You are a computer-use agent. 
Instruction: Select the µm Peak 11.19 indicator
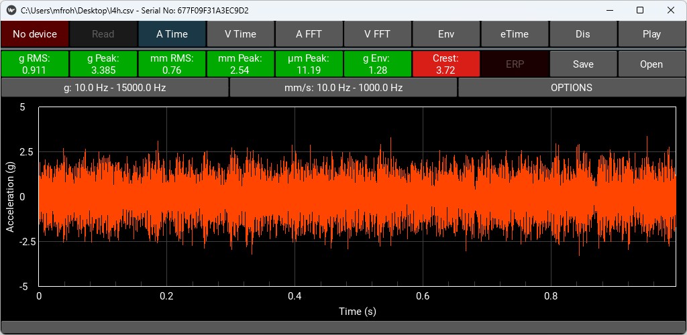tap(309, 64)
